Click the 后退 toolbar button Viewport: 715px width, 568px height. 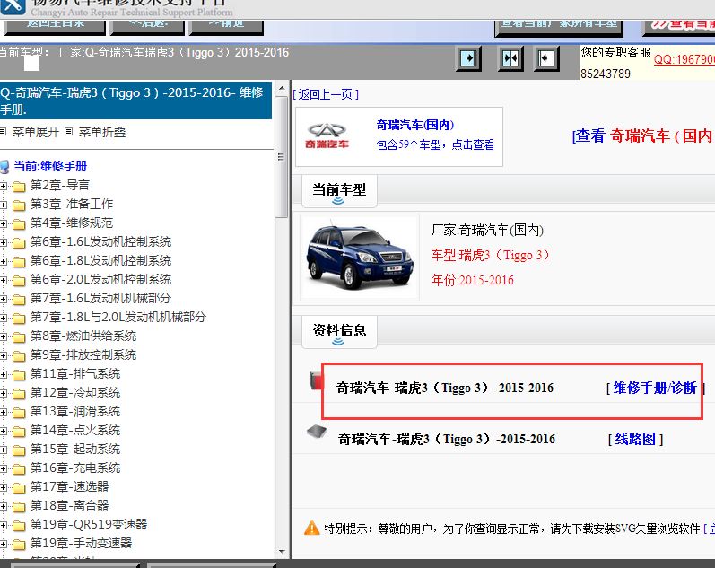(x=148, y=26)
